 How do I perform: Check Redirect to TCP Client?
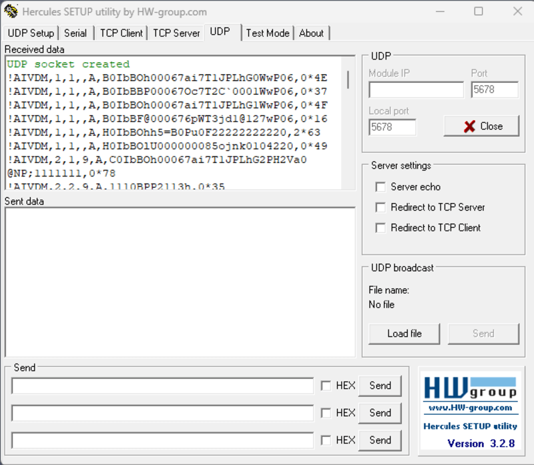click(x=380, y=228)
